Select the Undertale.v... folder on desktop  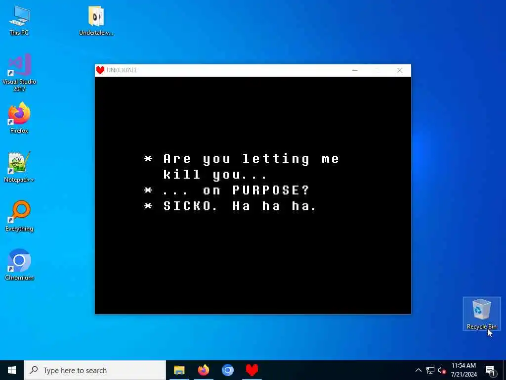click(96, 20)
